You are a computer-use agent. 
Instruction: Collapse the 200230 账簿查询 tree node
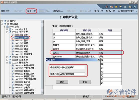7,62
